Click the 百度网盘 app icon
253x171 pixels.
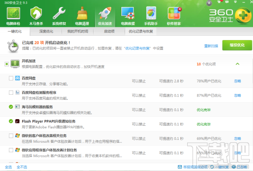pos(17,78)
